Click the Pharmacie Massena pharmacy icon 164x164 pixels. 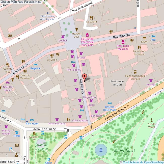pyautogui.click(x=123, y=42)
